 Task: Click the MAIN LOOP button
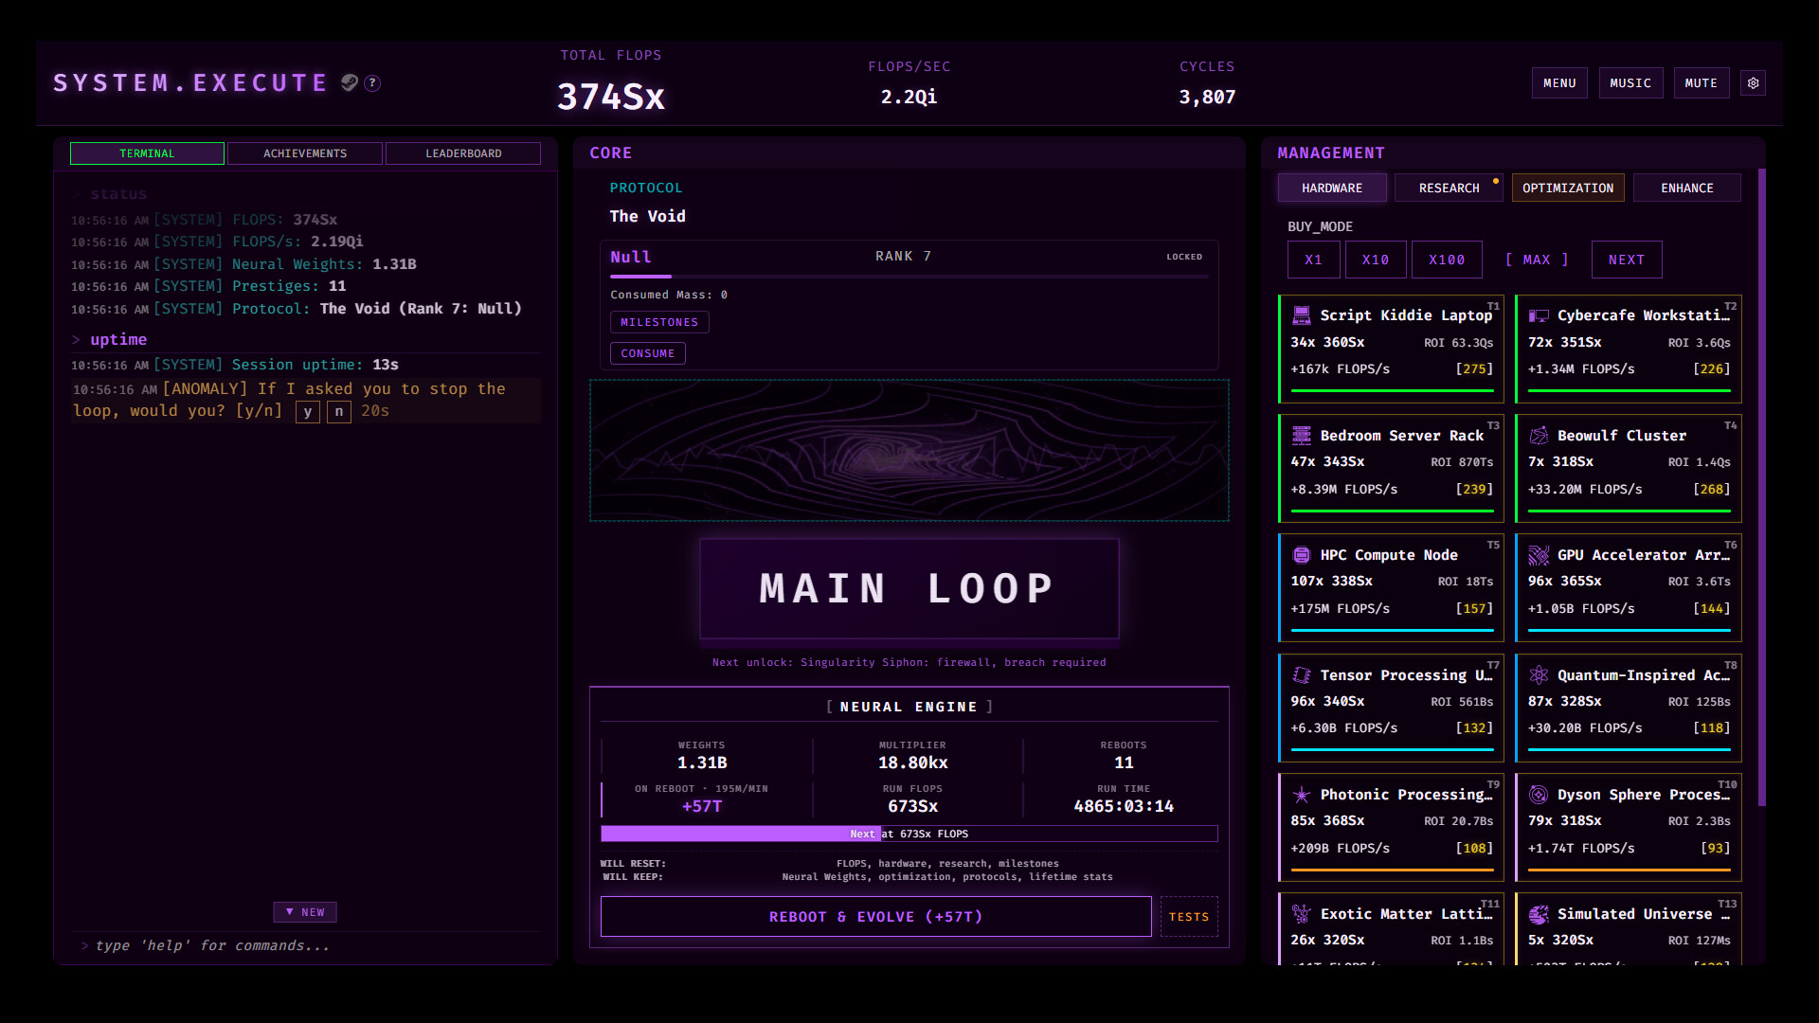909,589
